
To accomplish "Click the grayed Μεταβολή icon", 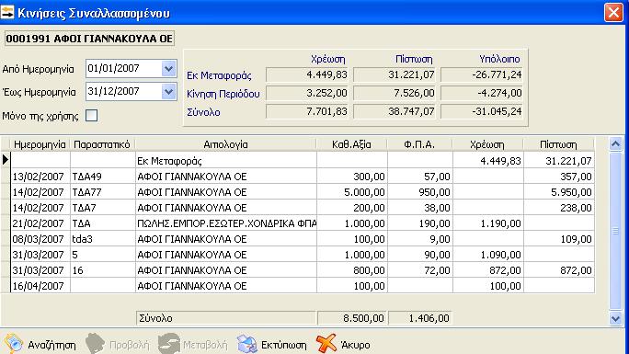I will point(168,344).
